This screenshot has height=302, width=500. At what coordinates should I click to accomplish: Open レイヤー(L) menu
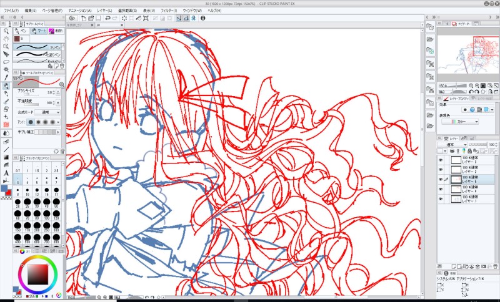point(104,11)
